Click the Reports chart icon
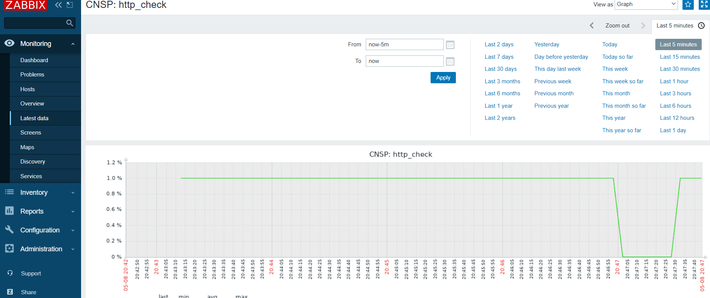710x298 pixels. (x=9, y=211)
